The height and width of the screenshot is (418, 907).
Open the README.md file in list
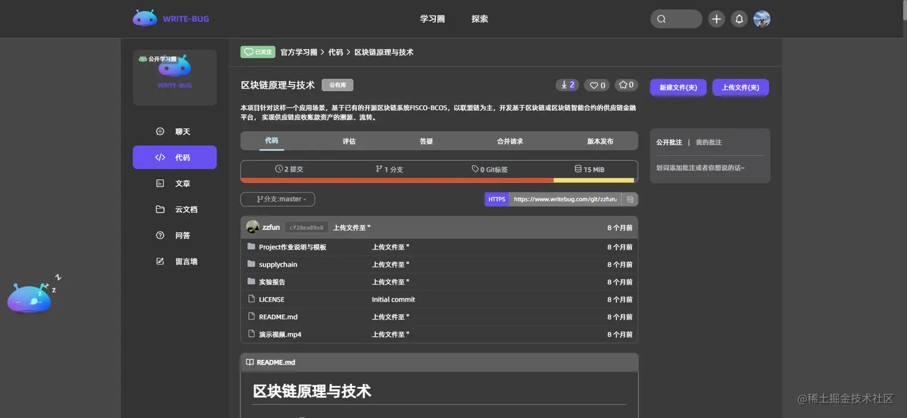278,317
